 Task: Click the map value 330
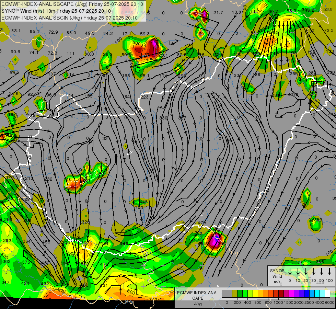click(x=163, y=118)
